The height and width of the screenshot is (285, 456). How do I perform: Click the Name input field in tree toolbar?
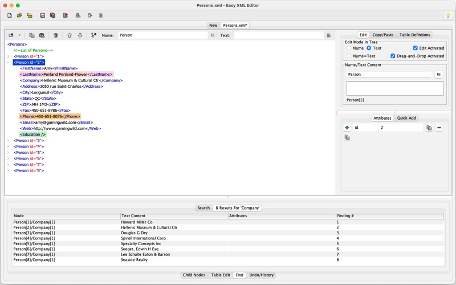pos(162,35)
